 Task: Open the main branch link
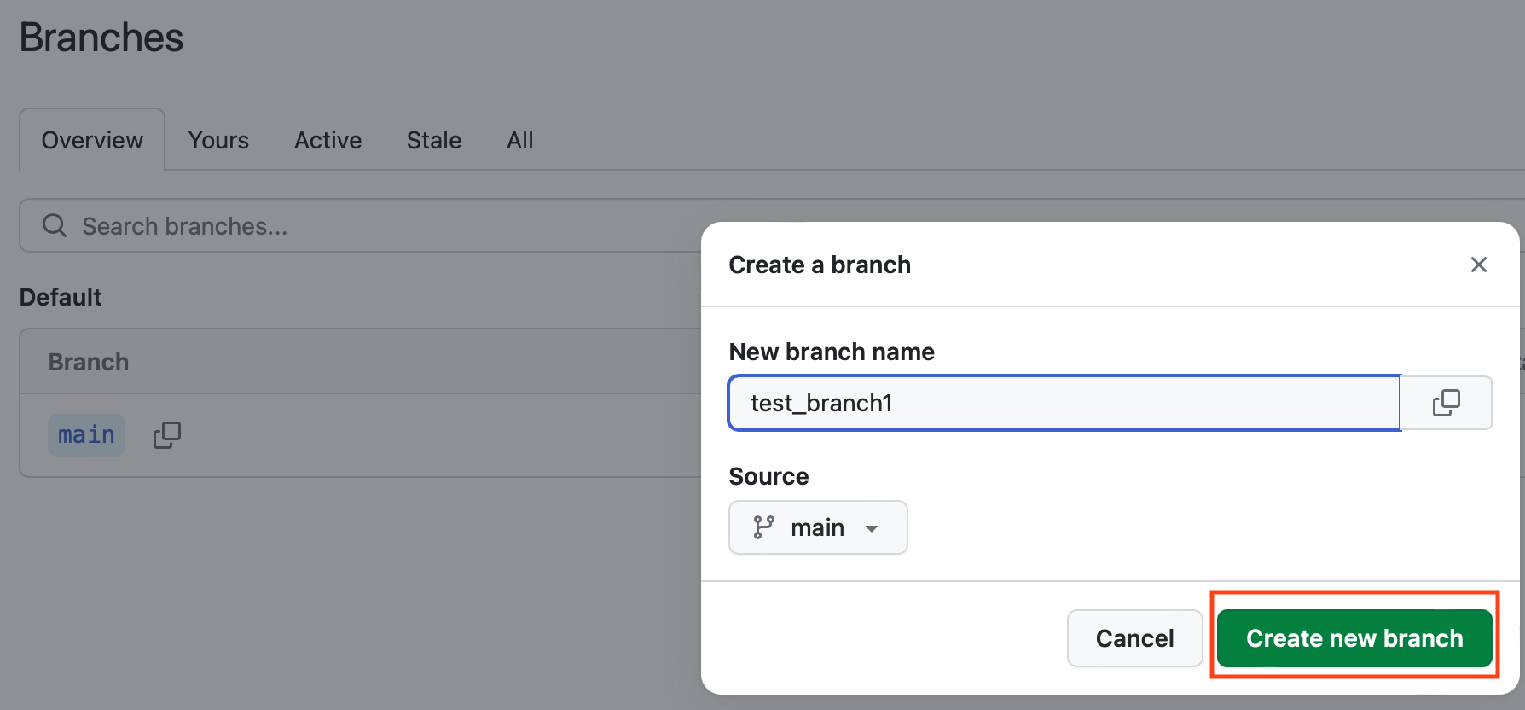point(86,435)
